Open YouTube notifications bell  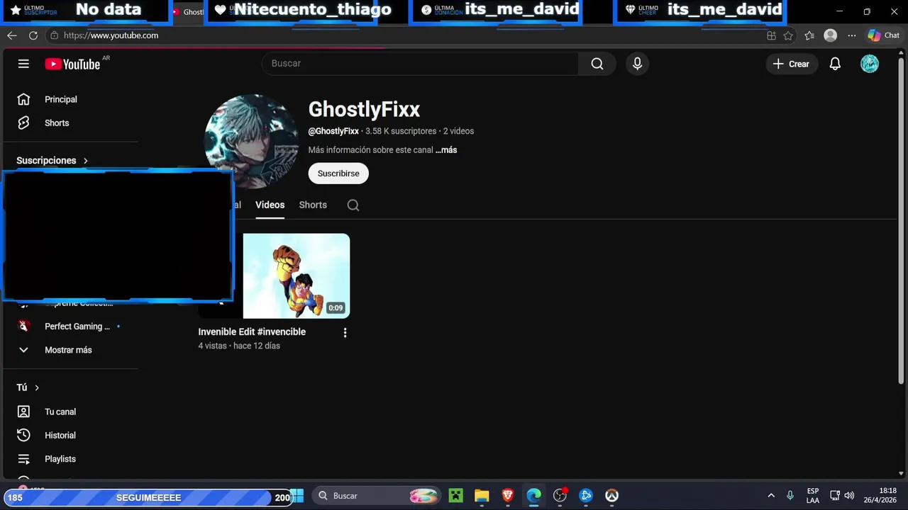tap(835, 64)
